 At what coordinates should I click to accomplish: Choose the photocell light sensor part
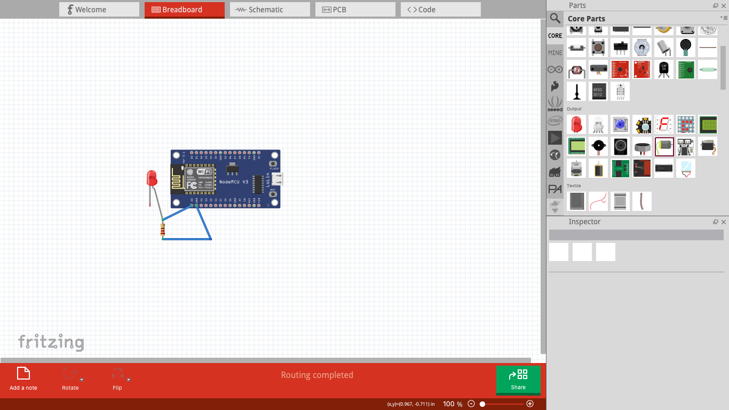(576, 69)
